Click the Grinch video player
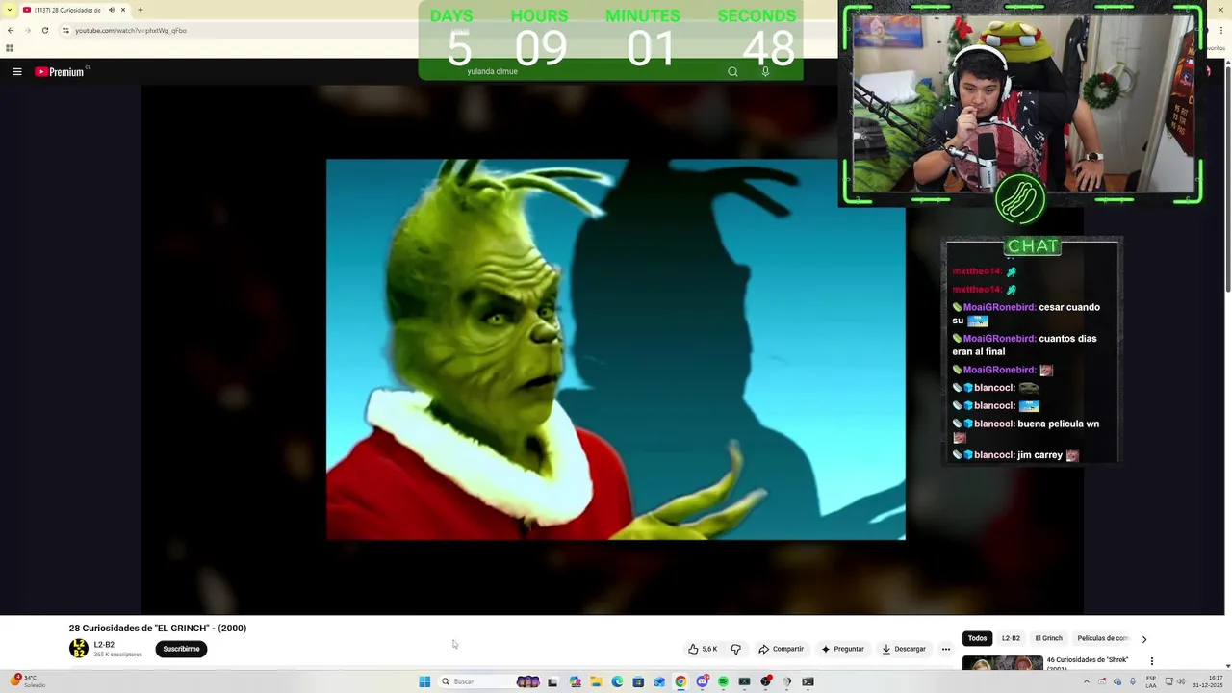Viewport: 1232px width, 693px height. point(615,349)
